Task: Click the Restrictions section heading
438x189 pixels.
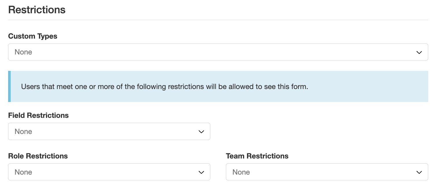Action: pos(37,10)
